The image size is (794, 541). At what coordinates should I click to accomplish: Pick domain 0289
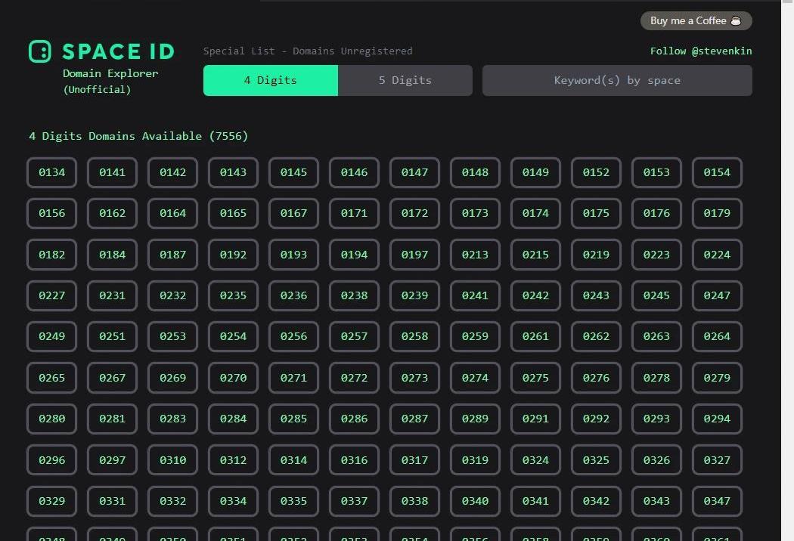pyautogui.click(x=475, y=419)
